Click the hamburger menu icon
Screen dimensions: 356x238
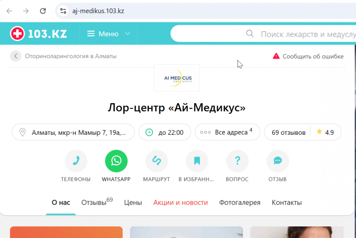pyautogui.click(x=91, y=34)
